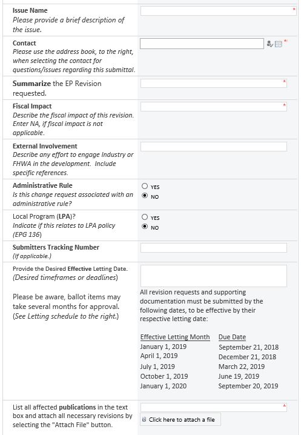Click the Administrative Rule field label
The width and height of the screenshot is (301, 435).
[42, 185]
